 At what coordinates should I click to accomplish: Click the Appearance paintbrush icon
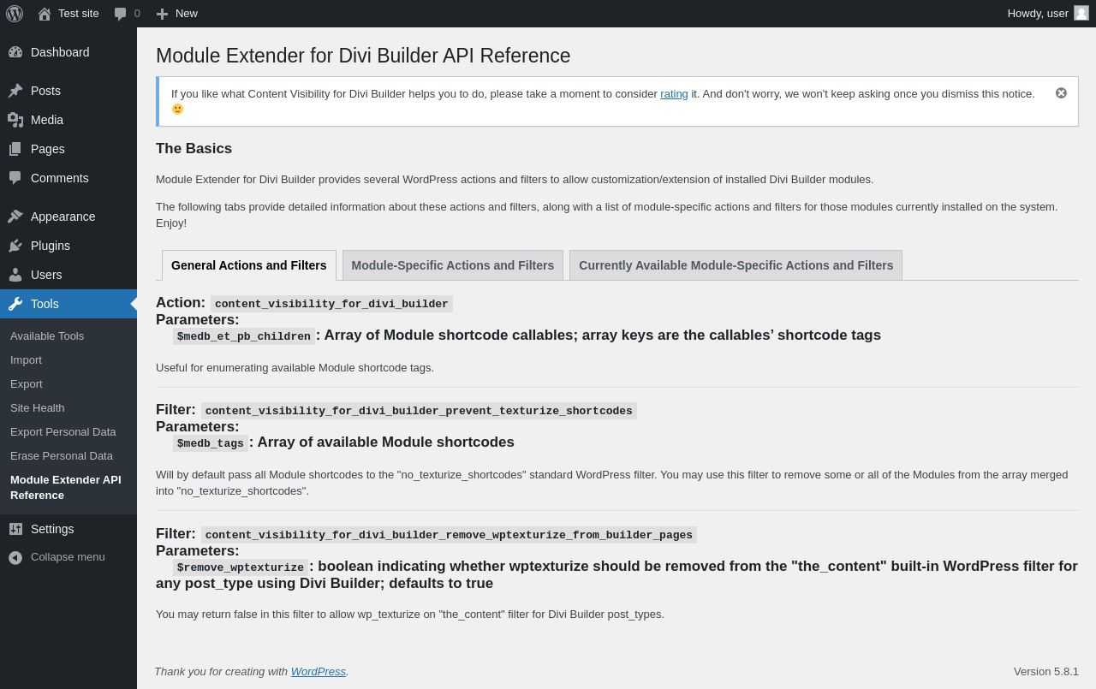coord(15,217)
